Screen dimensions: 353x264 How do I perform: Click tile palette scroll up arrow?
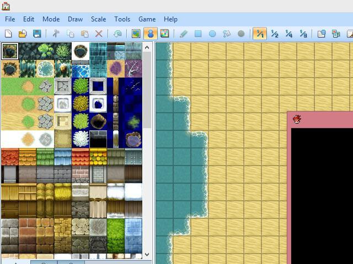[147, 47]
